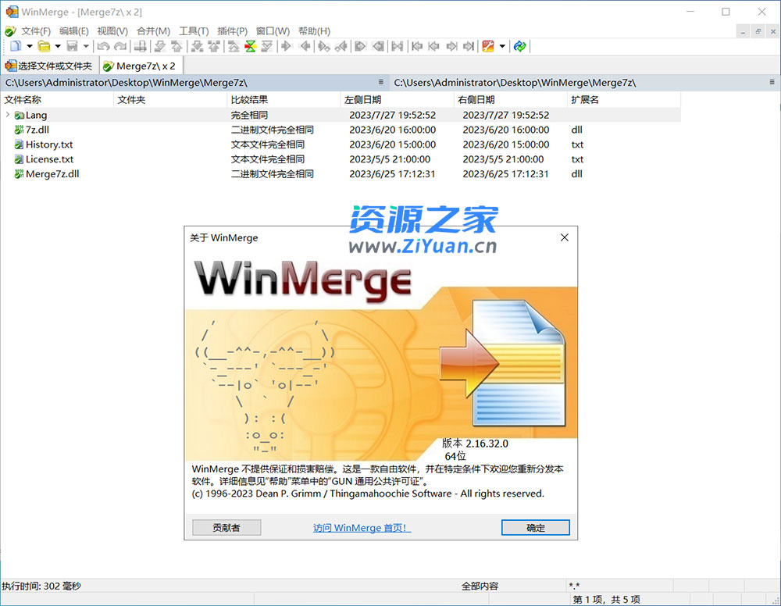Click the 贡献者 button
Screen dimensions: 781x606
(226, 527)
